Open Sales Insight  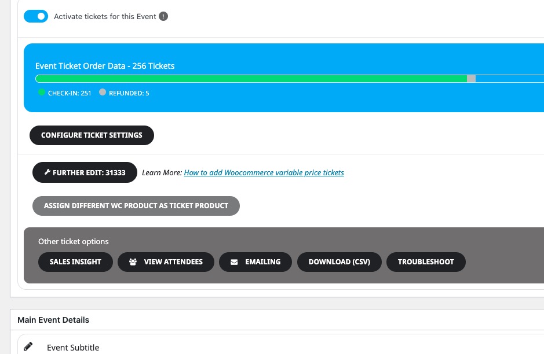75,262
